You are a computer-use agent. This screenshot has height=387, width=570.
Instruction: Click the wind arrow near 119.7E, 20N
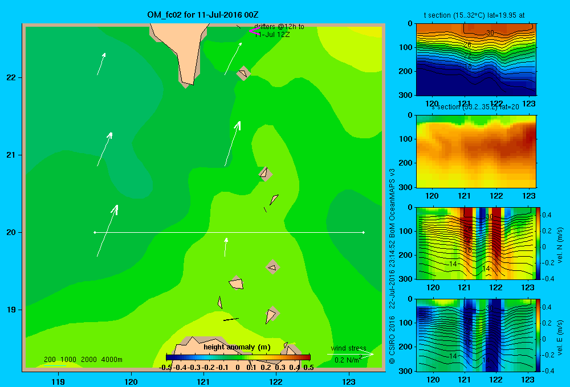pos(107,231)
